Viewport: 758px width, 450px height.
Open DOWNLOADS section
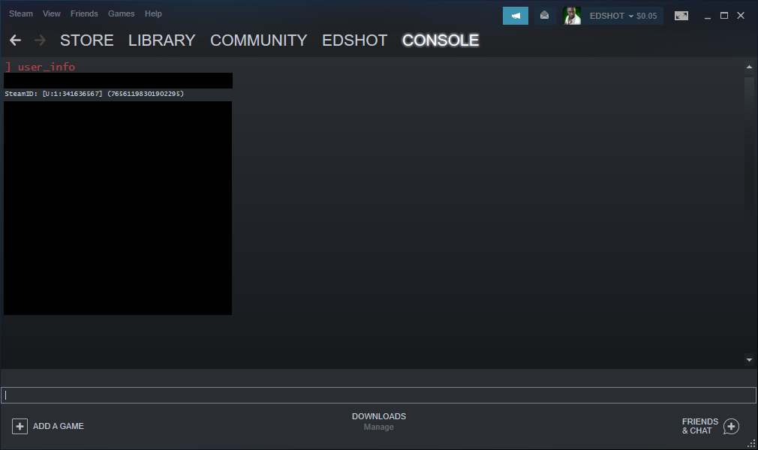point(379,416)
